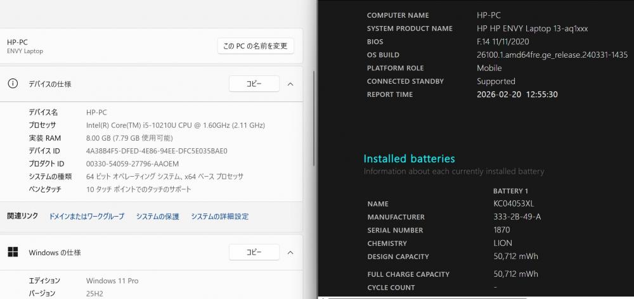
Task: Click BIOS value F.14 11/11/2020
Action: point(503,42)
